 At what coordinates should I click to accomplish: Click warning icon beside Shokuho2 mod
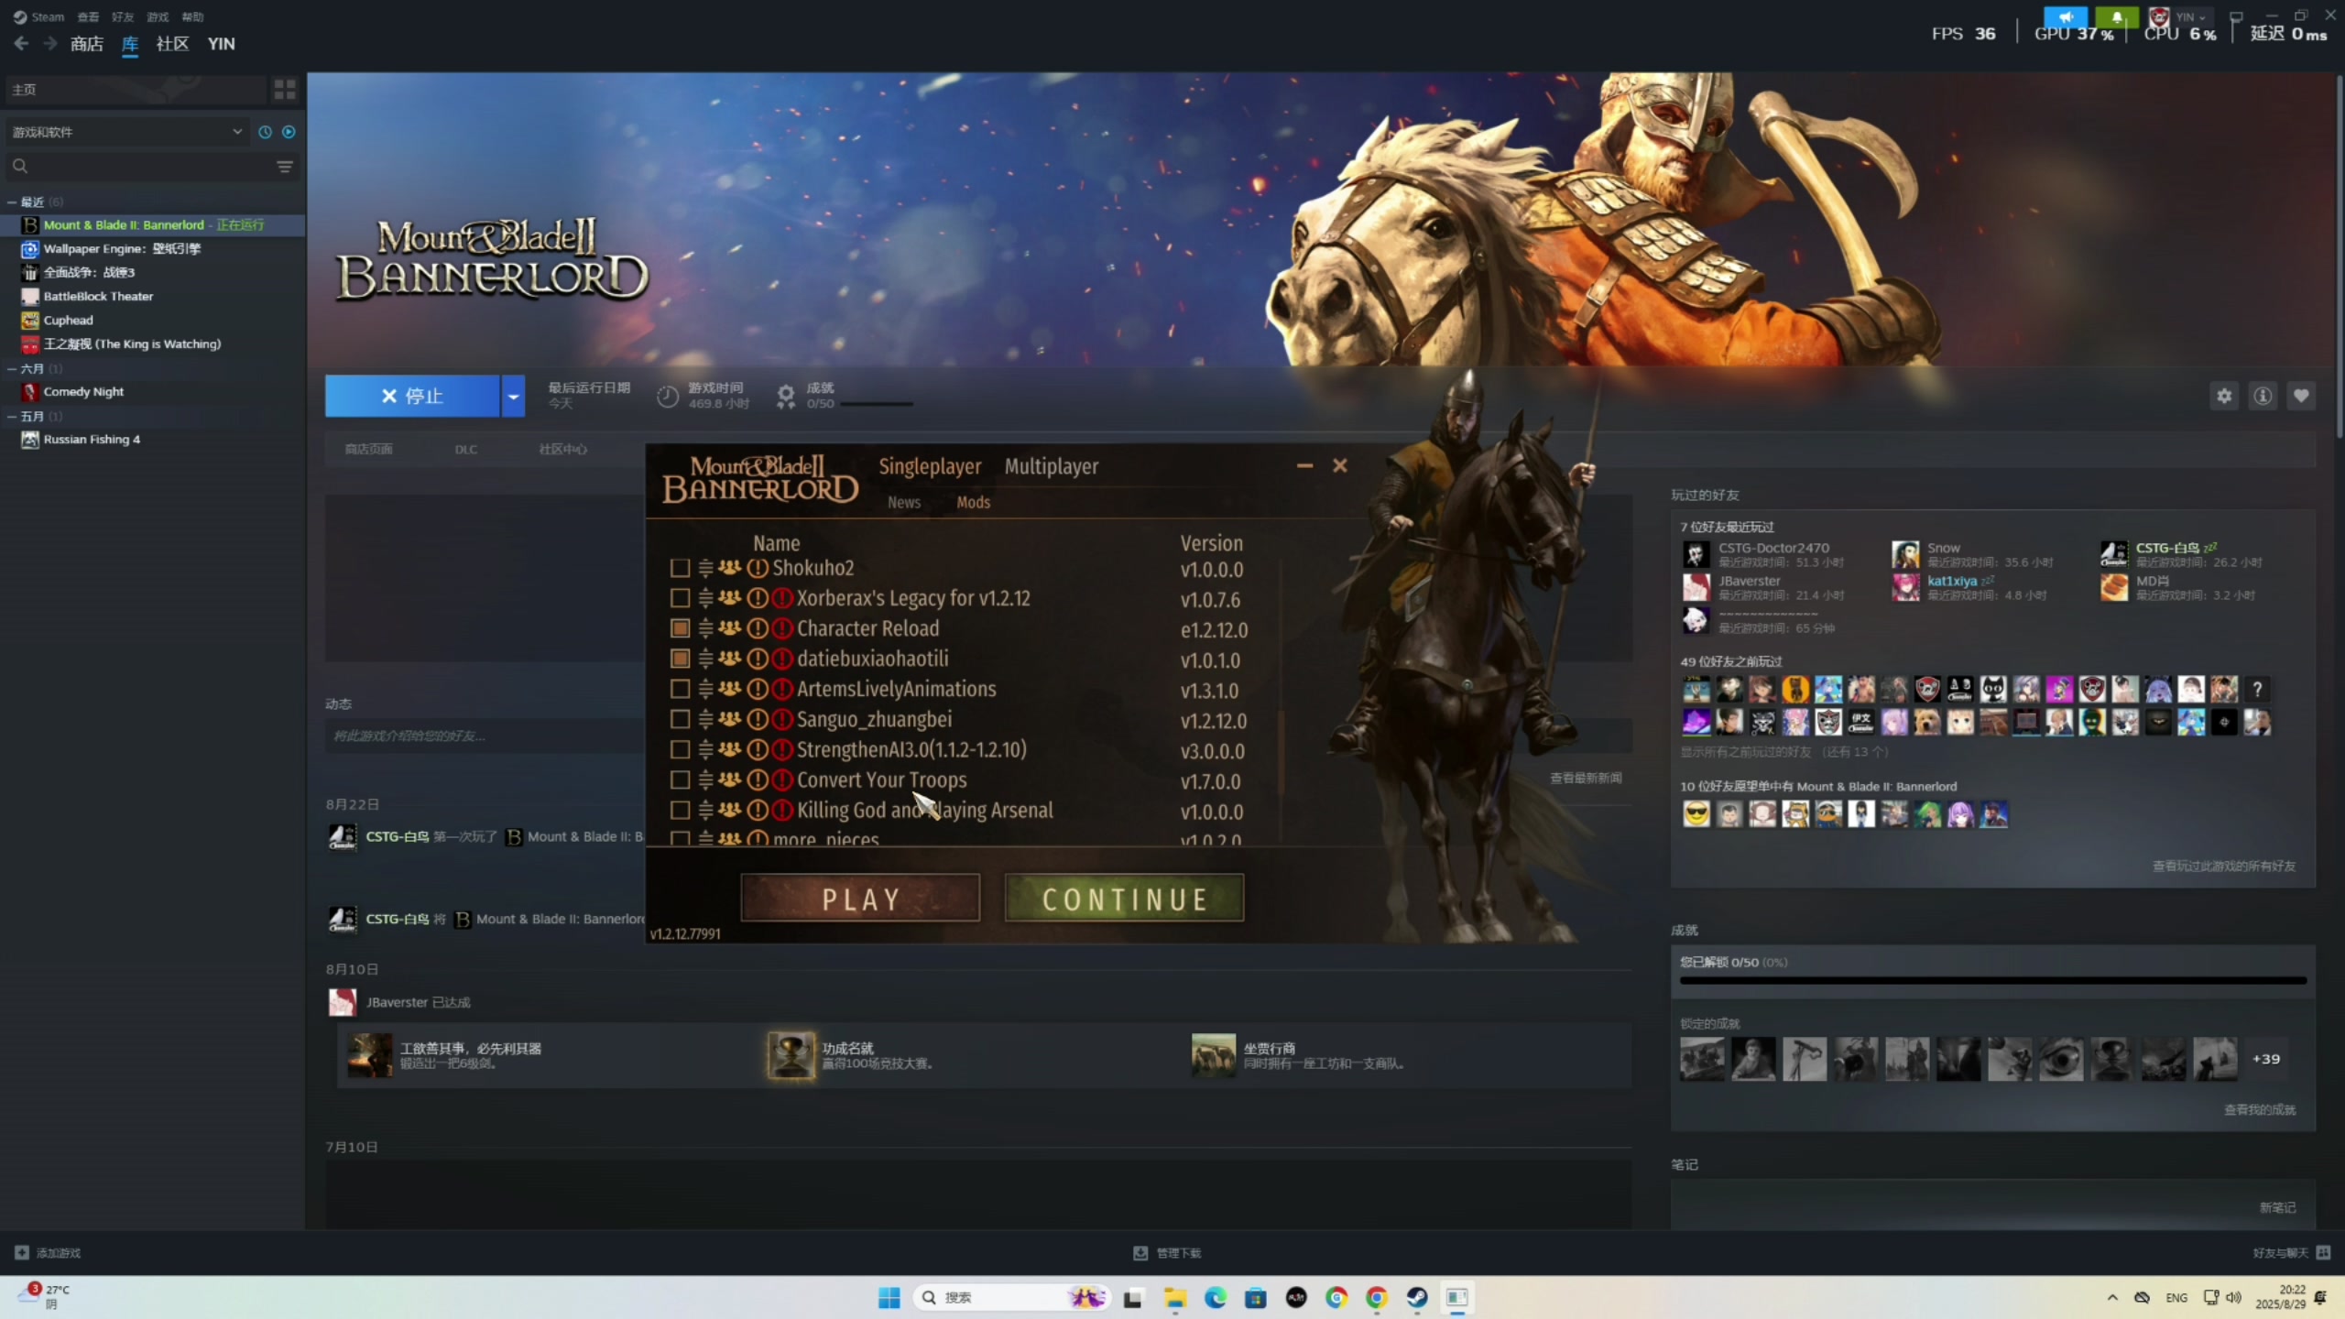click(x=758, y=568)
